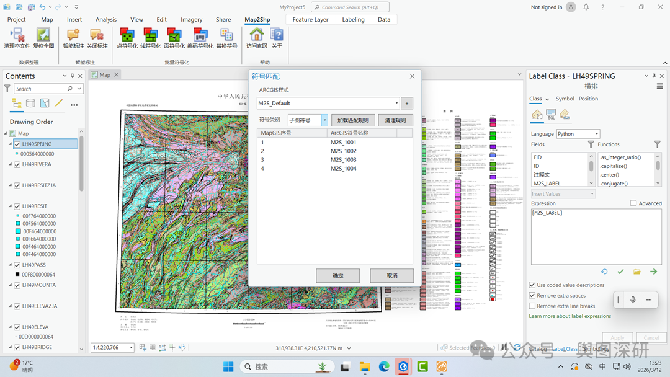Viewport: 670px width, 377px height.
Task: Click the 点符号化 point symbolize icon
Action: (x=127, y=35)
